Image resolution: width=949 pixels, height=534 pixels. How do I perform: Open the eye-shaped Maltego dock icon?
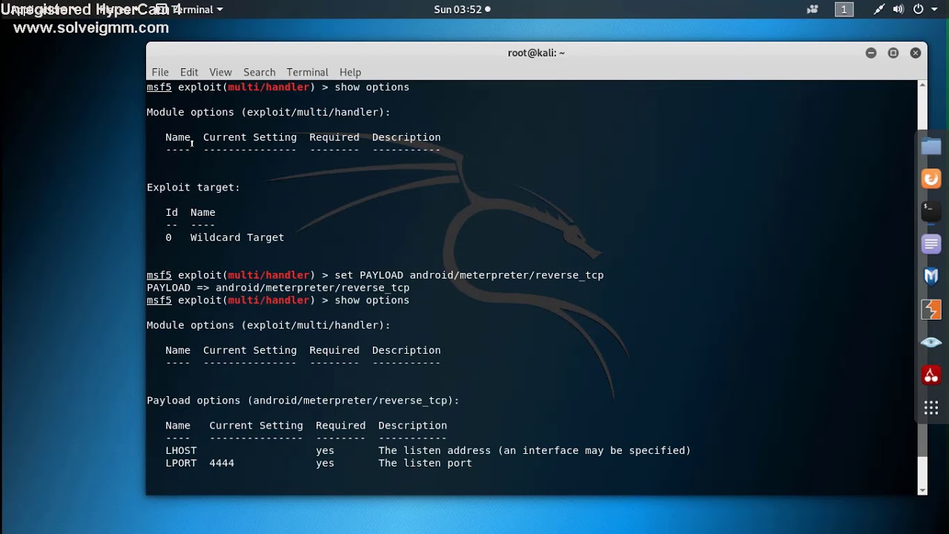pyautogui.click(x=931, y=342)
